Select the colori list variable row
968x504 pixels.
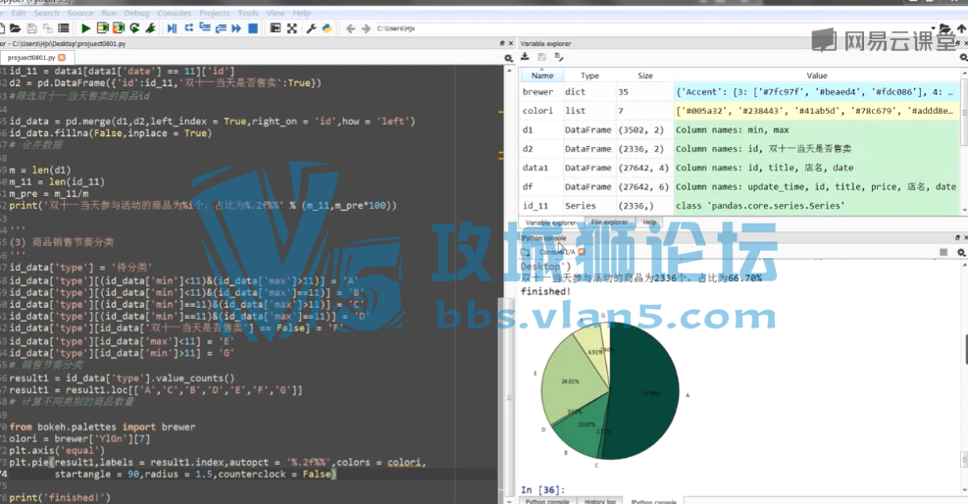[x=739, y=111]
